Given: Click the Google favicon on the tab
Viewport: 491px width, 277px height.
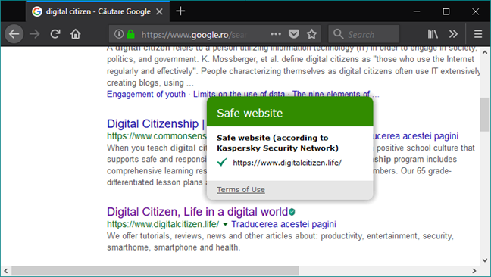Looking at the screenshot, I should [37, 11].
